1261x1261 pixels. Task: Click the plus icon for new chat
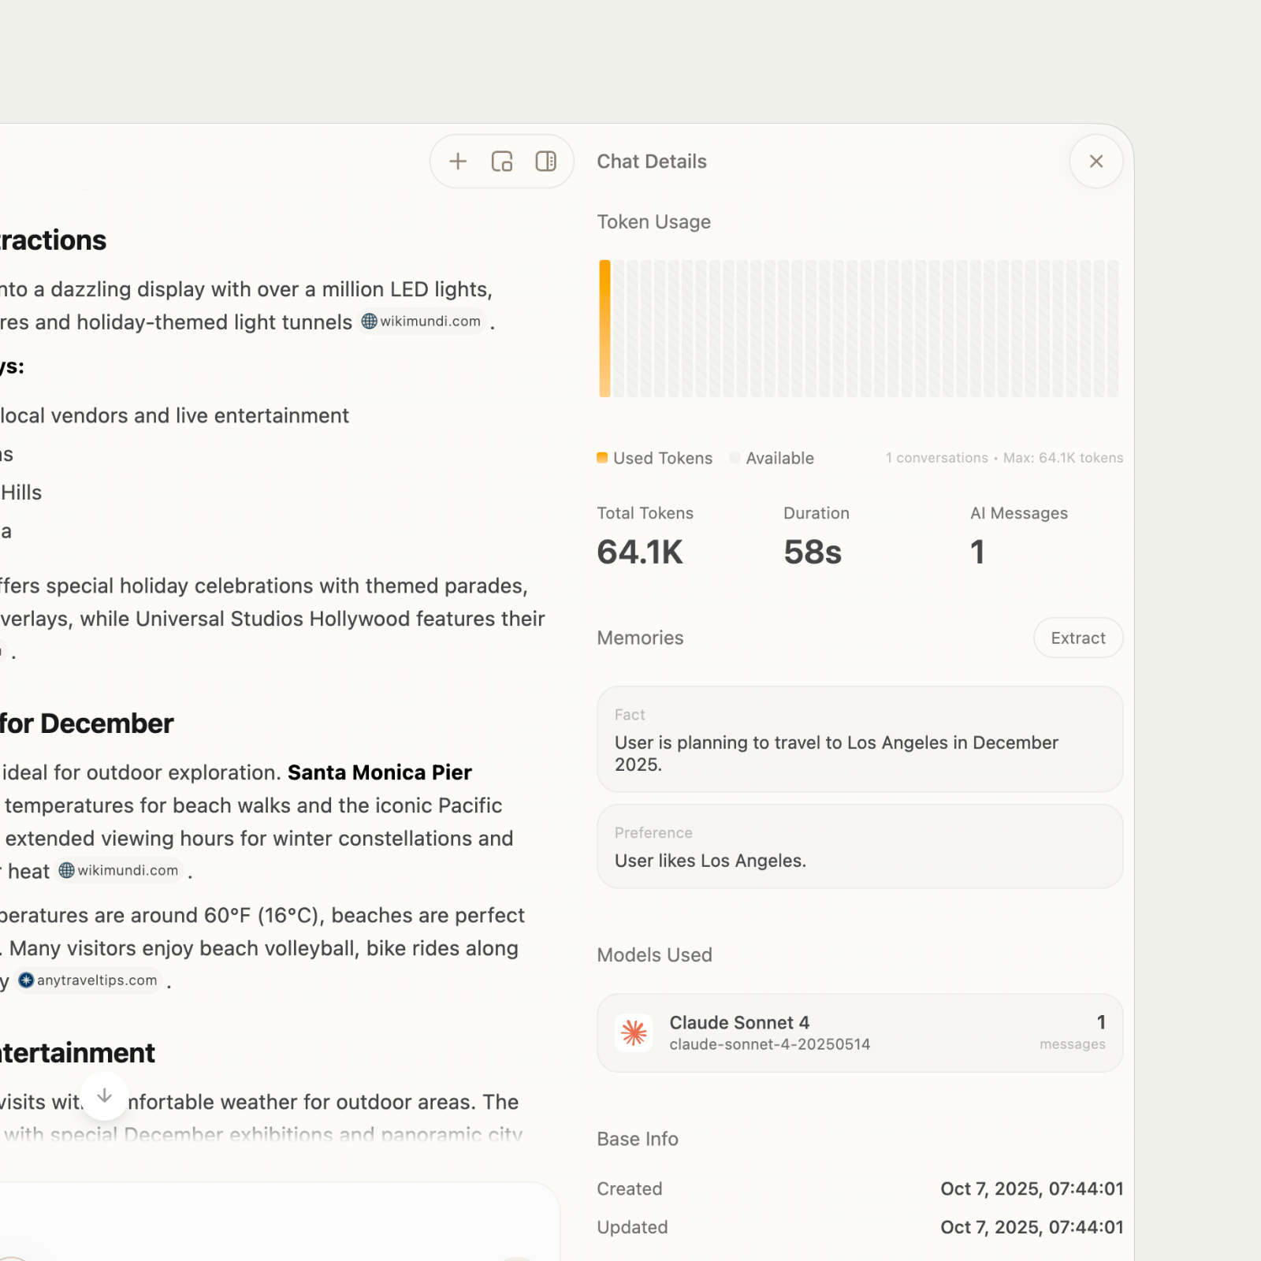coord(458,162)
